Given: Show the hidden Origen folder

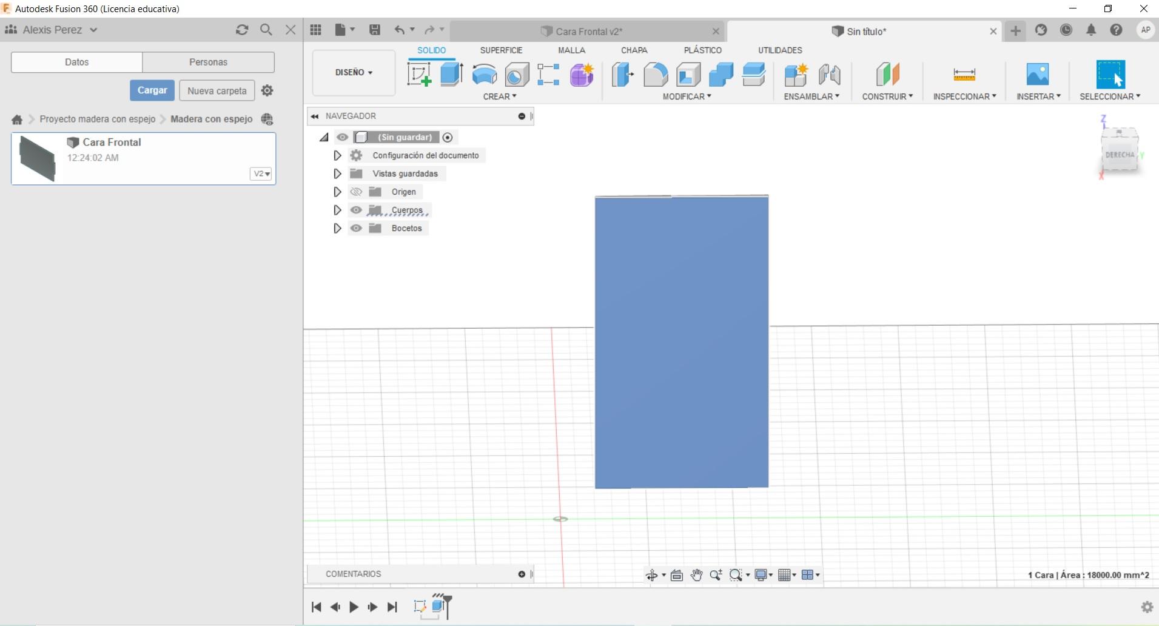Looking at the screenshot, I should 356,192.
